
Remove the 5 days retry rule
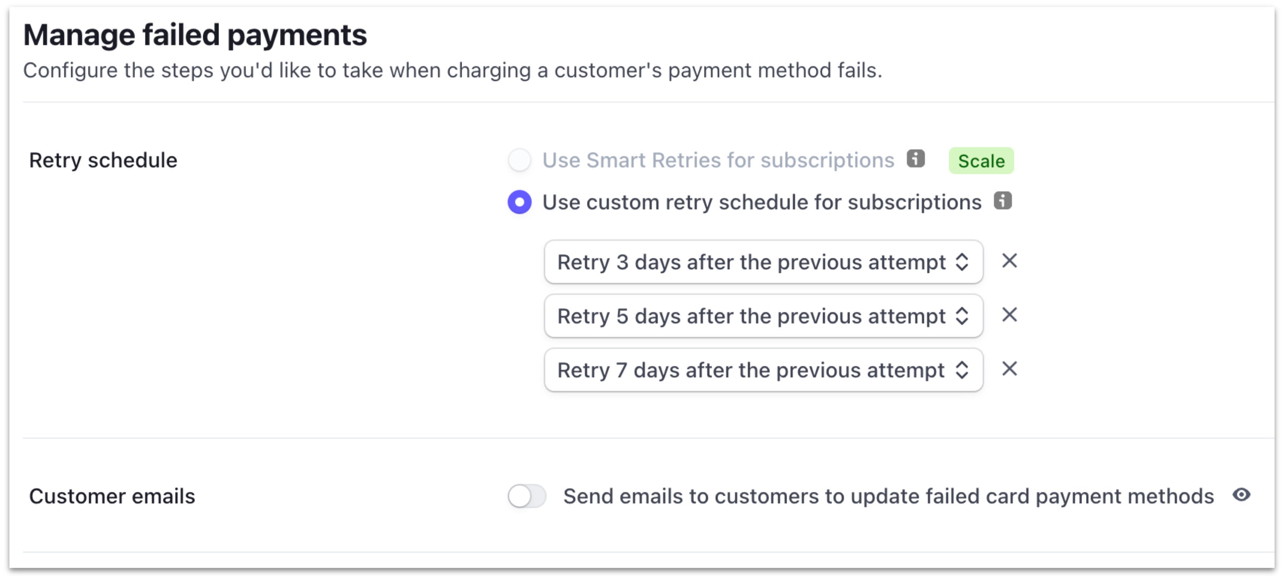(x=1009, y=315)
